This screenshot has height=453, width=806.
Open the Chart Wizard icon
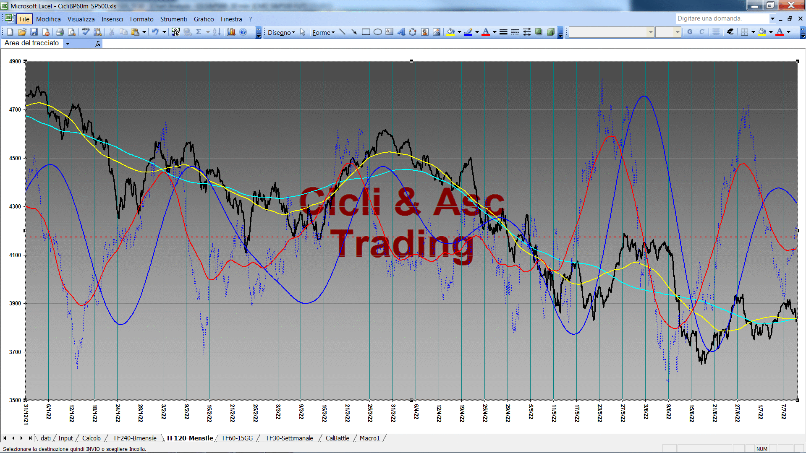(231, 32)
